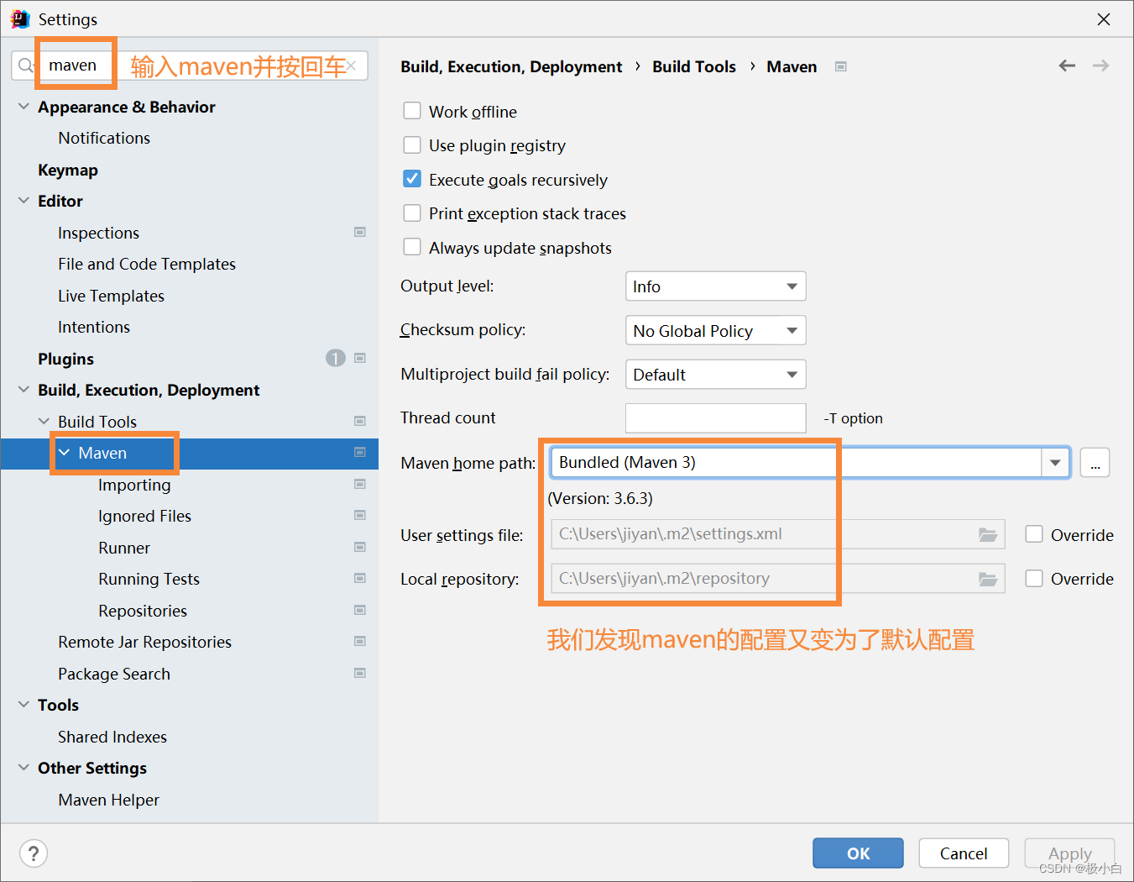The width and height of the screenshot is (1134, 882).
Task: Click project icon on Plugins row
Action: [x=360, y=358]
